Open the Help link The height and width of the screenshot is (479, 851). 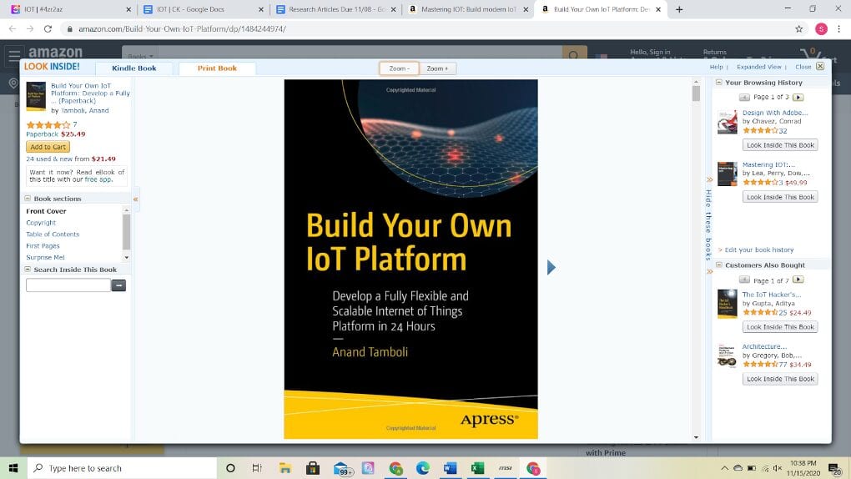coord(717,67)
